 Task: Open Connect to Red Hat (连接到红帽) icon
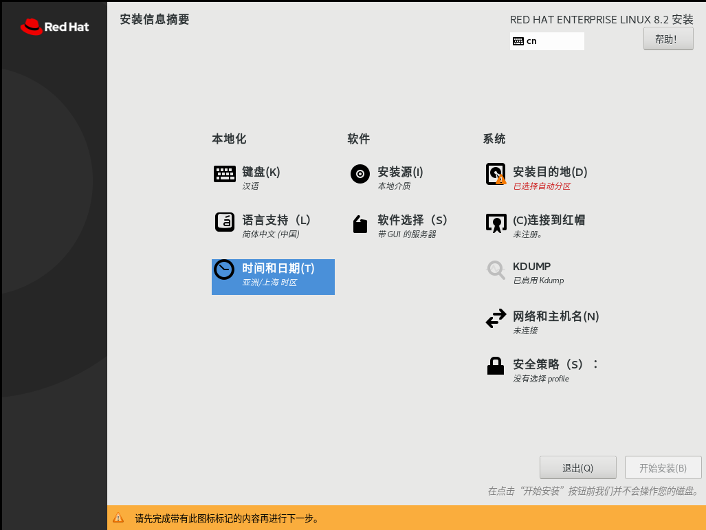495,222
